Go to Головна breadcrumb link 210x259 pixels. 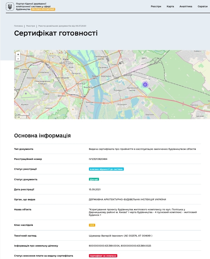pyautogui.click(x=18, y=26)
